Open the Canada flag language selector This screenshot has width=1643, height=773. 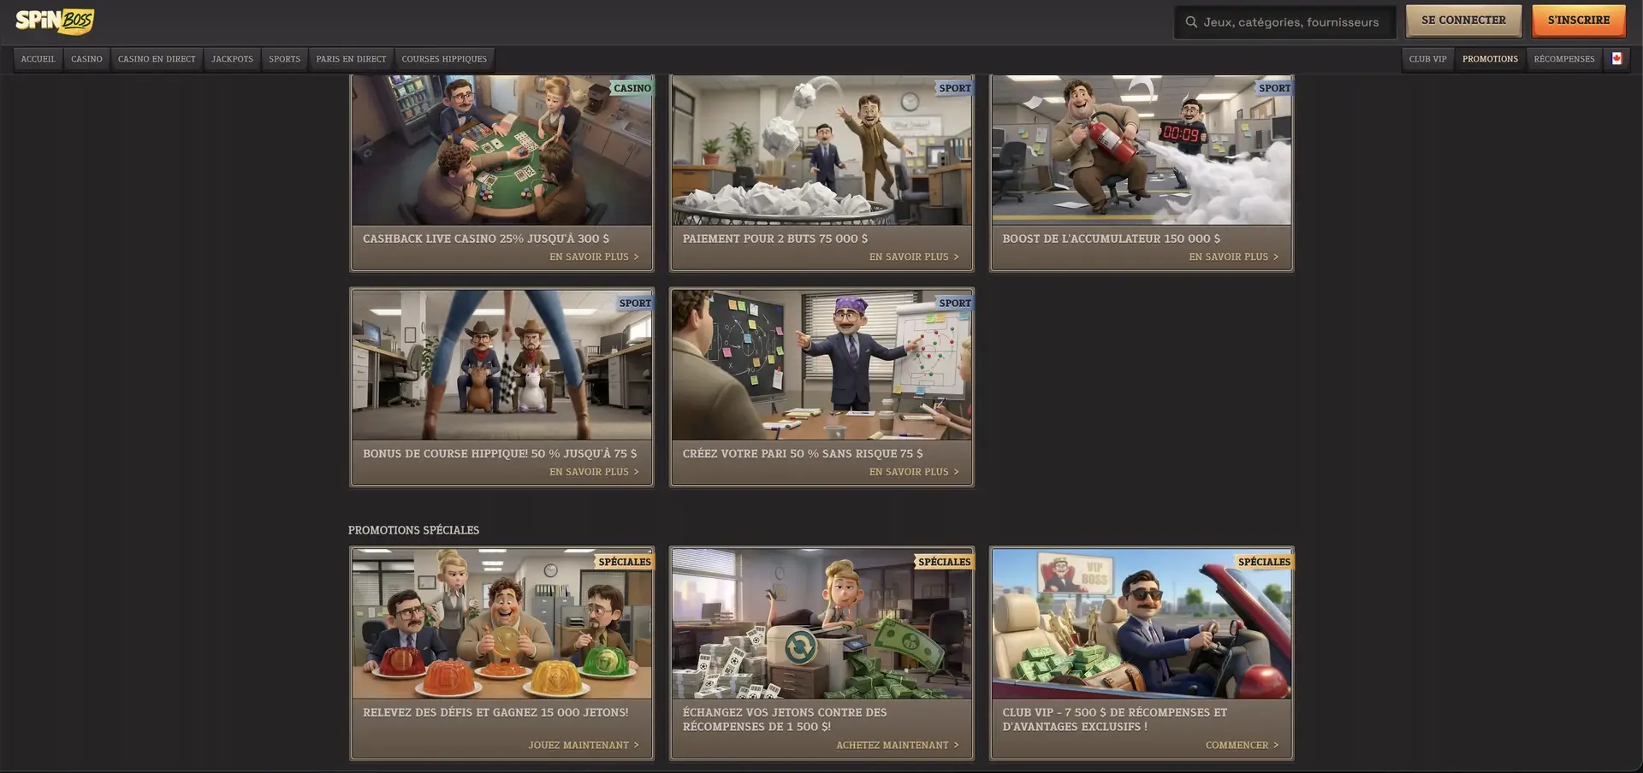pos(1616,59)
